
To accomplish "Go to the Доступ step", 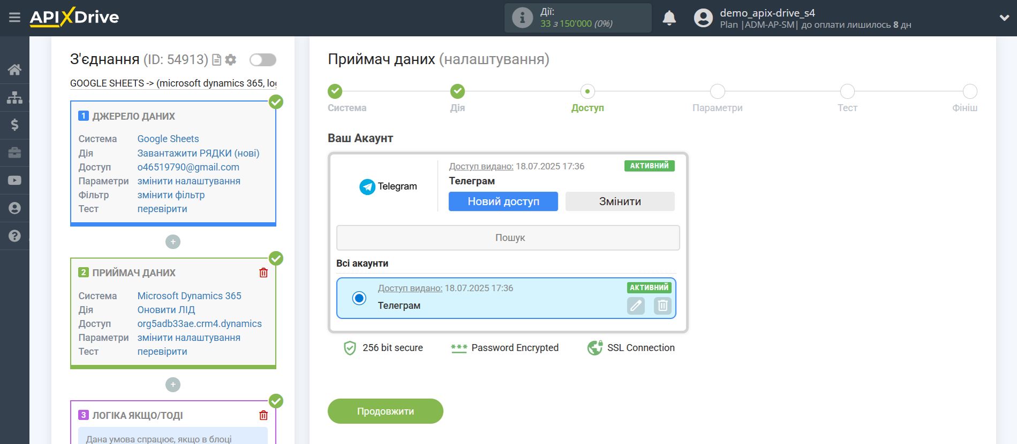I will (x=588, y=91).
